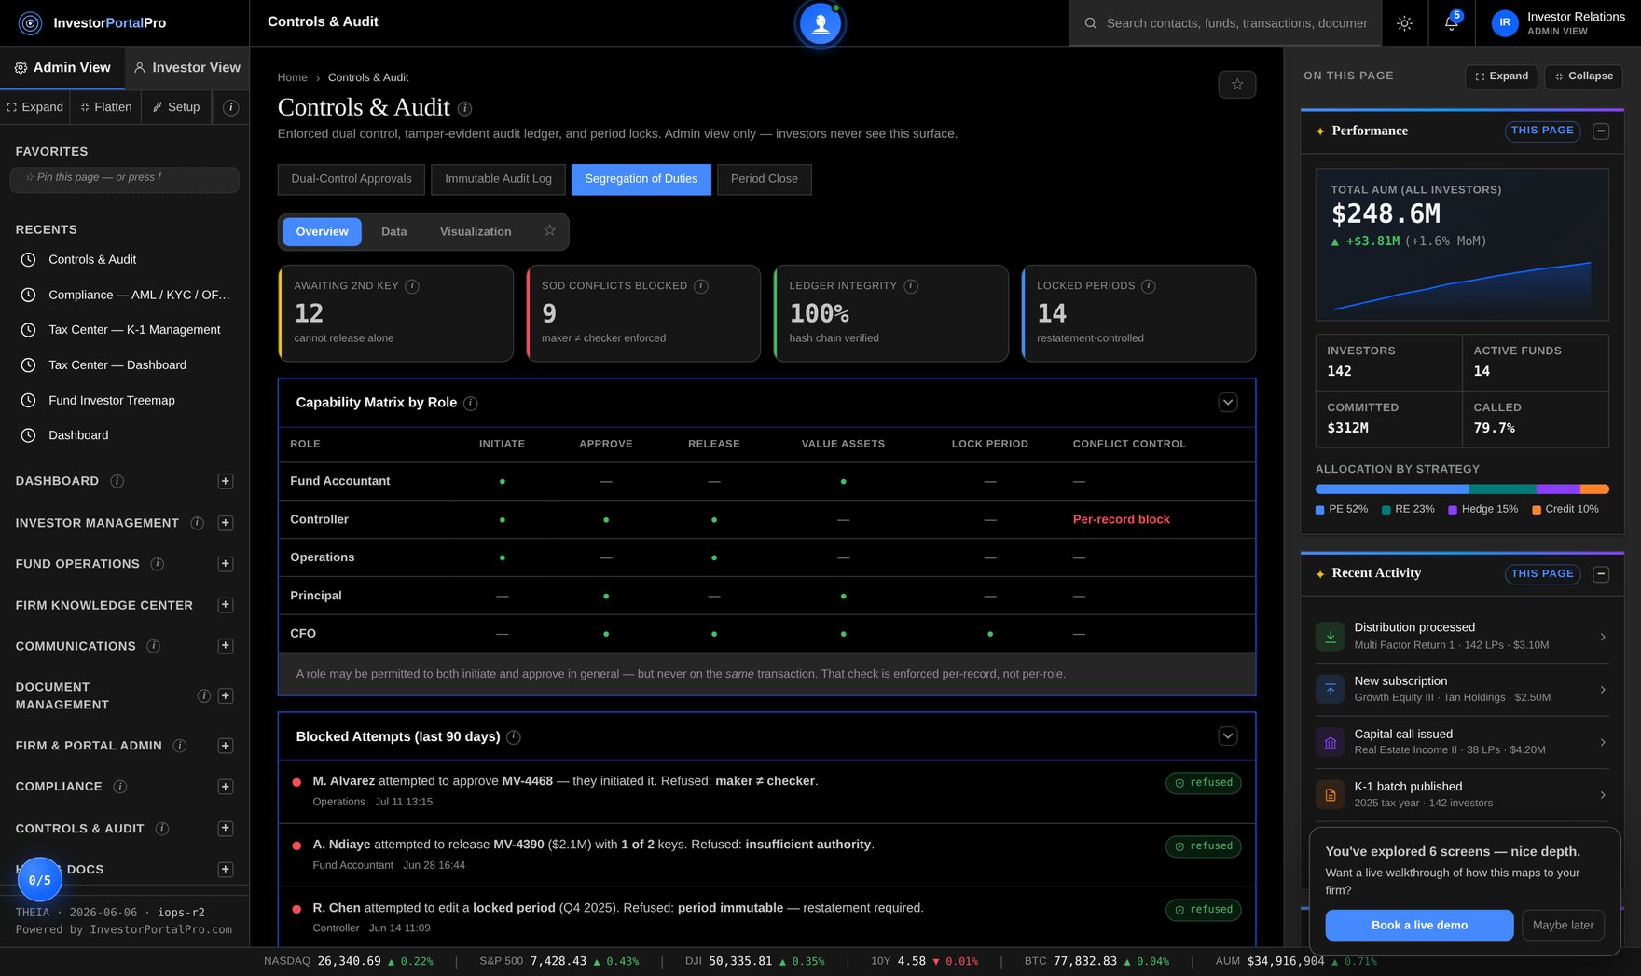Image resolution: width=1641 pixels, height=976 pixels.
Task: Click Book a live demo button
Action: (1419, 925)
